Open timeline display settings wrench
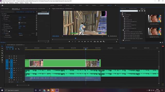 pos(19,49)
